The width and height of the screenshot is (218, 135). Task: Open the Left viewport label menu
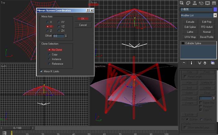[x=4, y=66]
